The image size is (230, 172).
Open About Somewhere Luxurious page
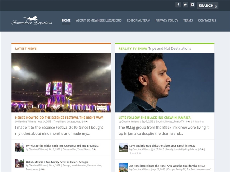point(98,20)
